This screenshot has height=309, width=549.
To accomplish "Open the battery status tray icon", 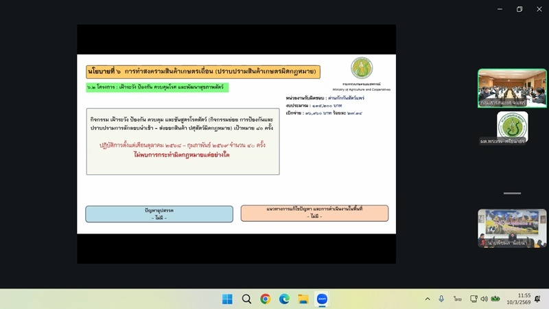I will click(x=494, y=299).
